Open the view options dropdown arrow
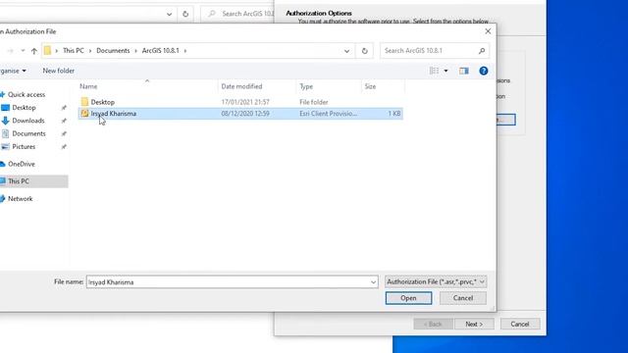 (x=445, y=71)
